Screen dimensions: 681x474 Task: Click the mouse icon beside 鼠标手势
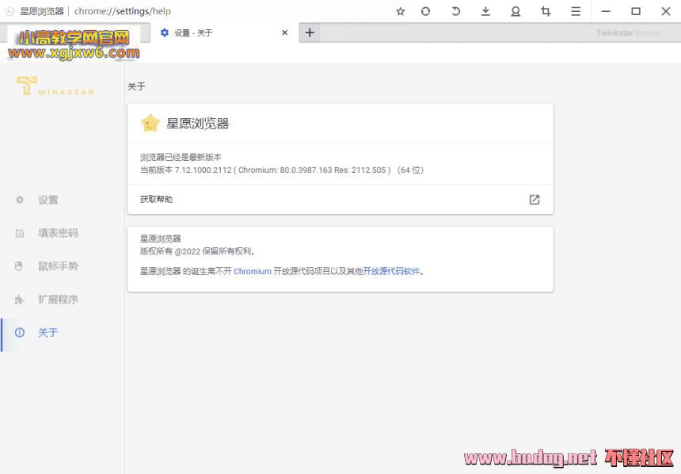click(19, 266)
